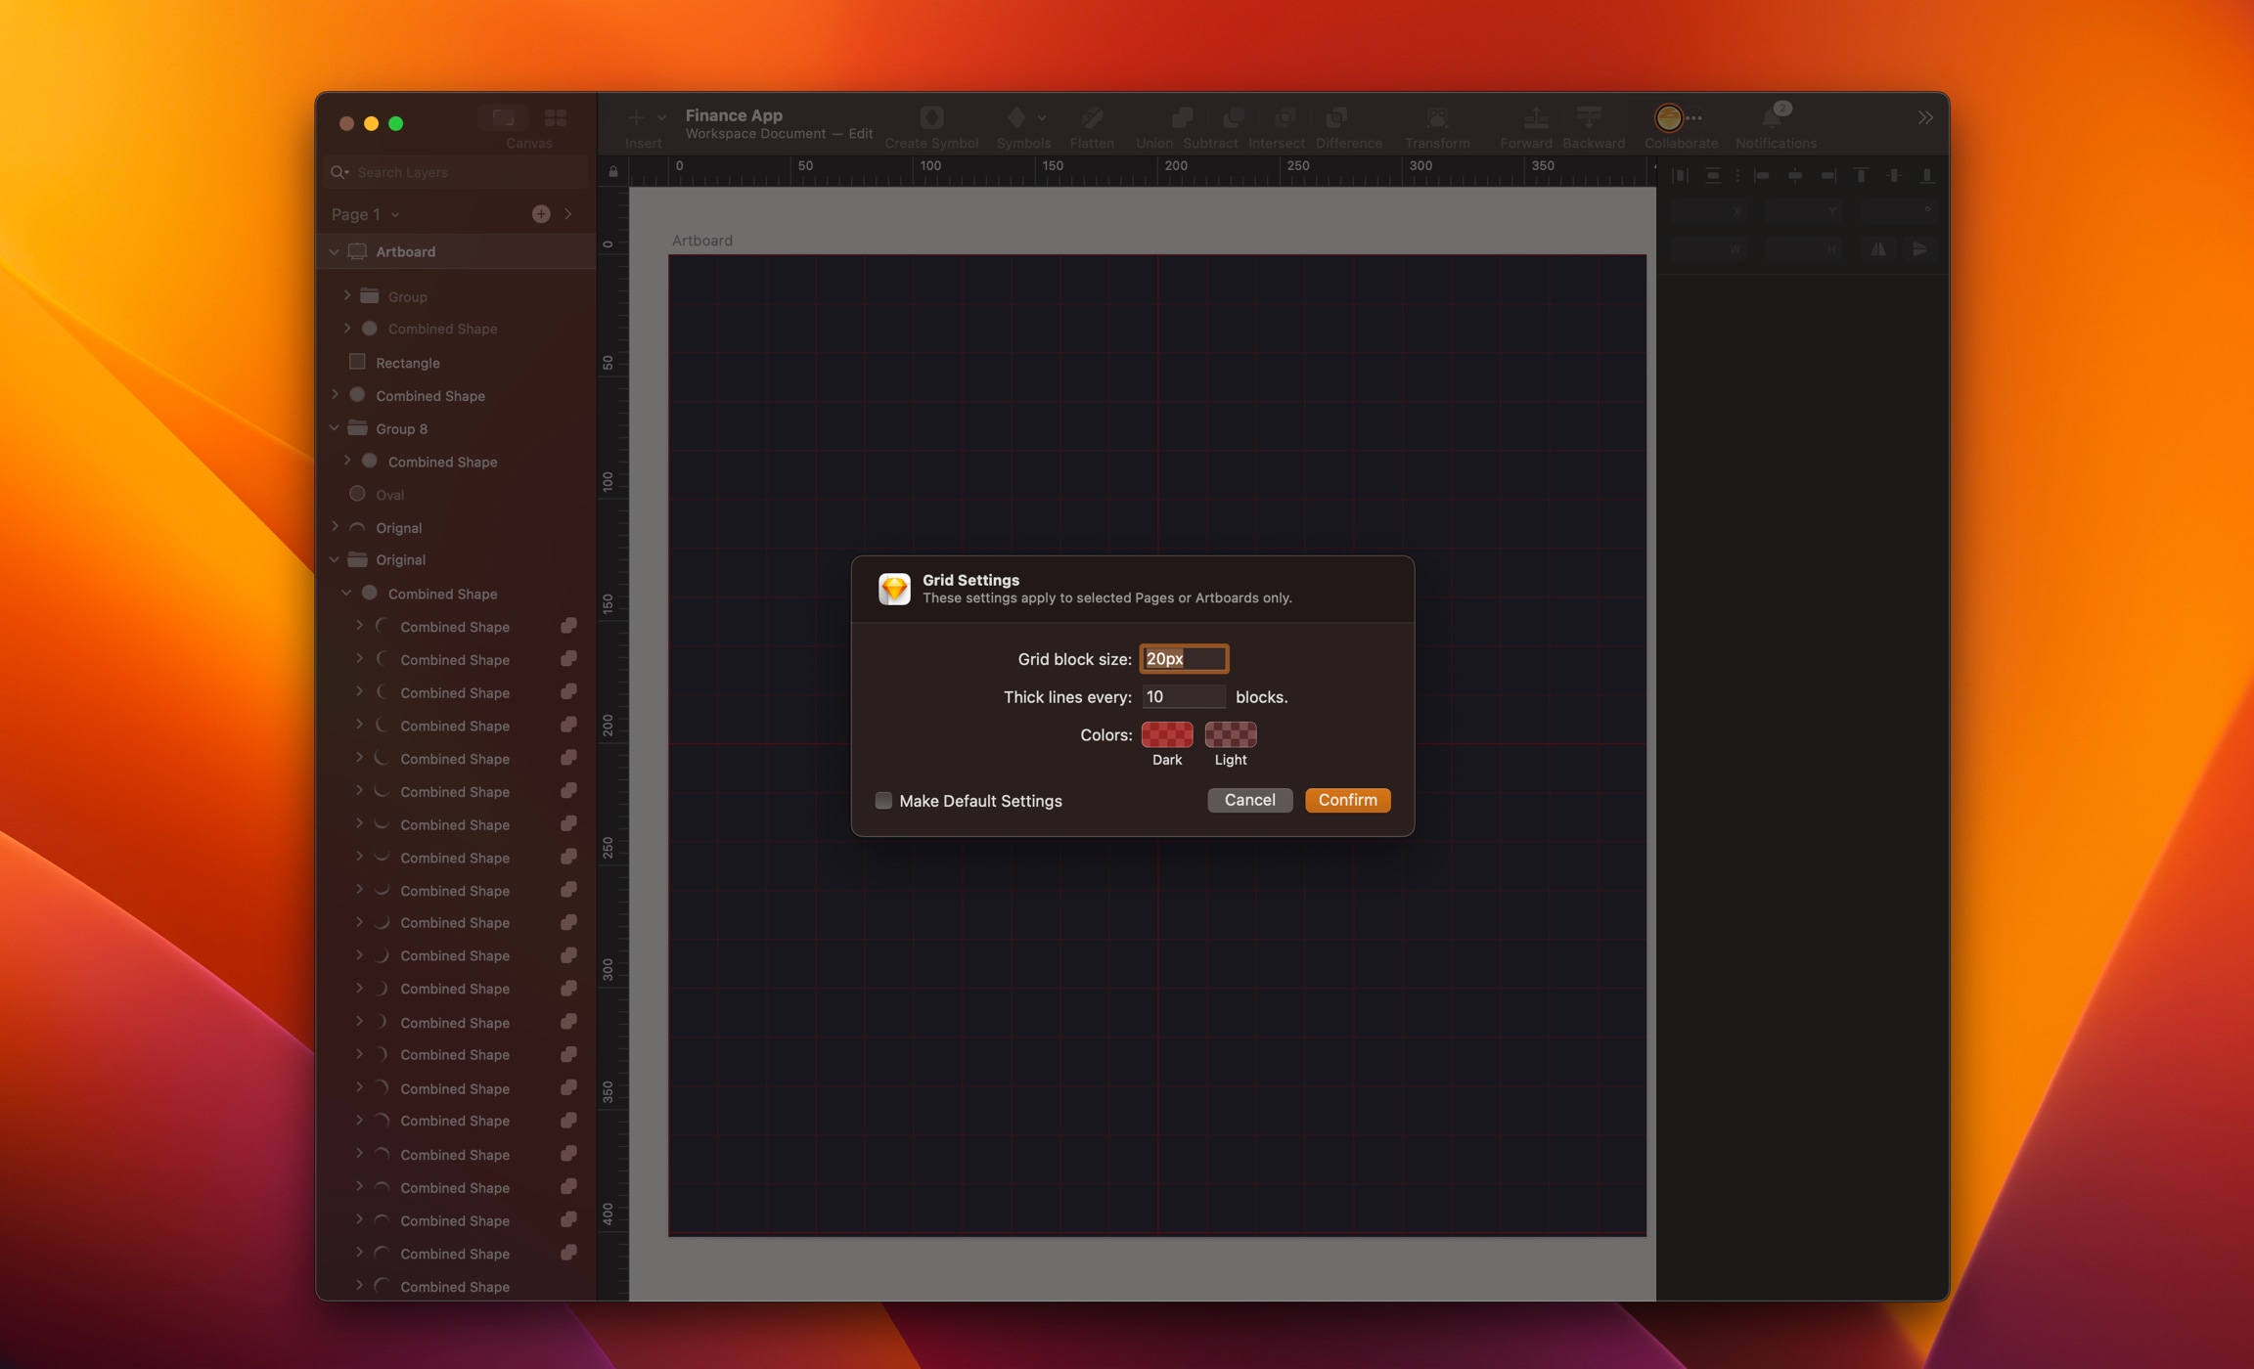This screenshot has height=1369, width=2254.
Task: Cancel the Grid Settings dialog
Action: pos(1249,800)
